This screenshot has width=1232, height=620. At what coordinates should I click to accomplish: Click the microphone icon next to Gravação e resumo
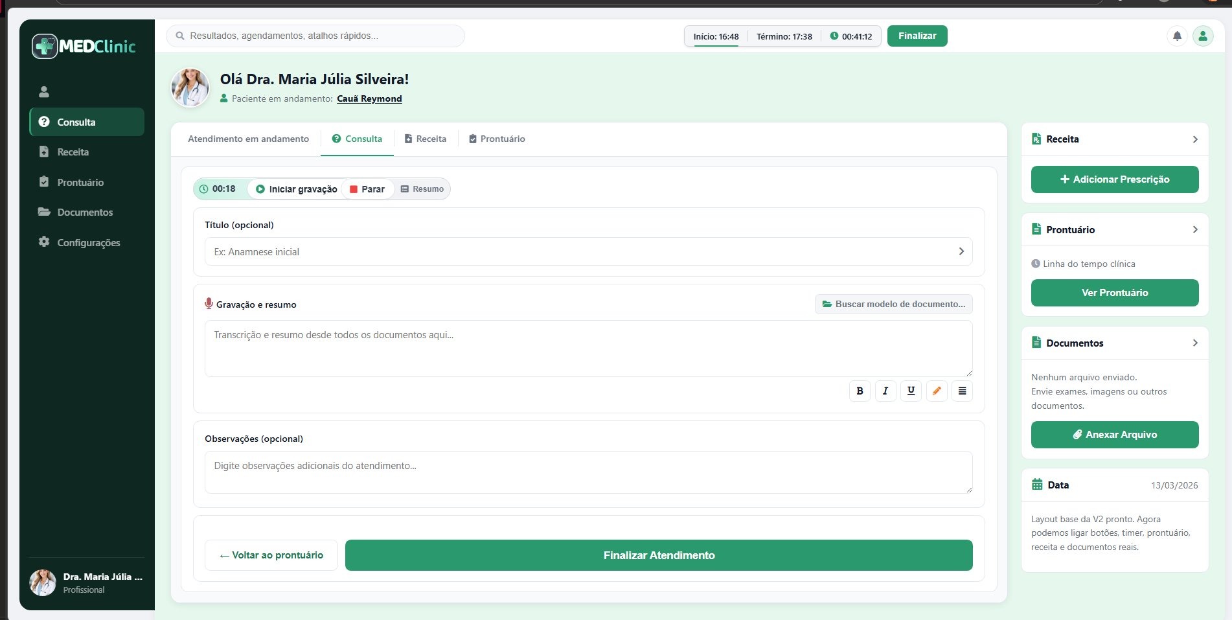pyautogui.click(x=209, y=303)
